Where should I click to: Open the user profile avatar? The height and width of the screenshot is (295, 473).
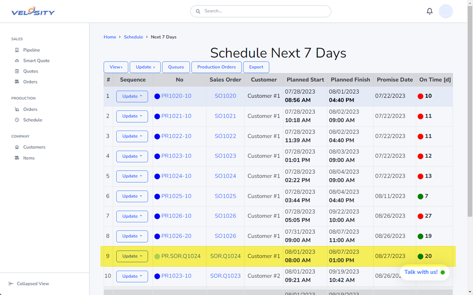446,11
